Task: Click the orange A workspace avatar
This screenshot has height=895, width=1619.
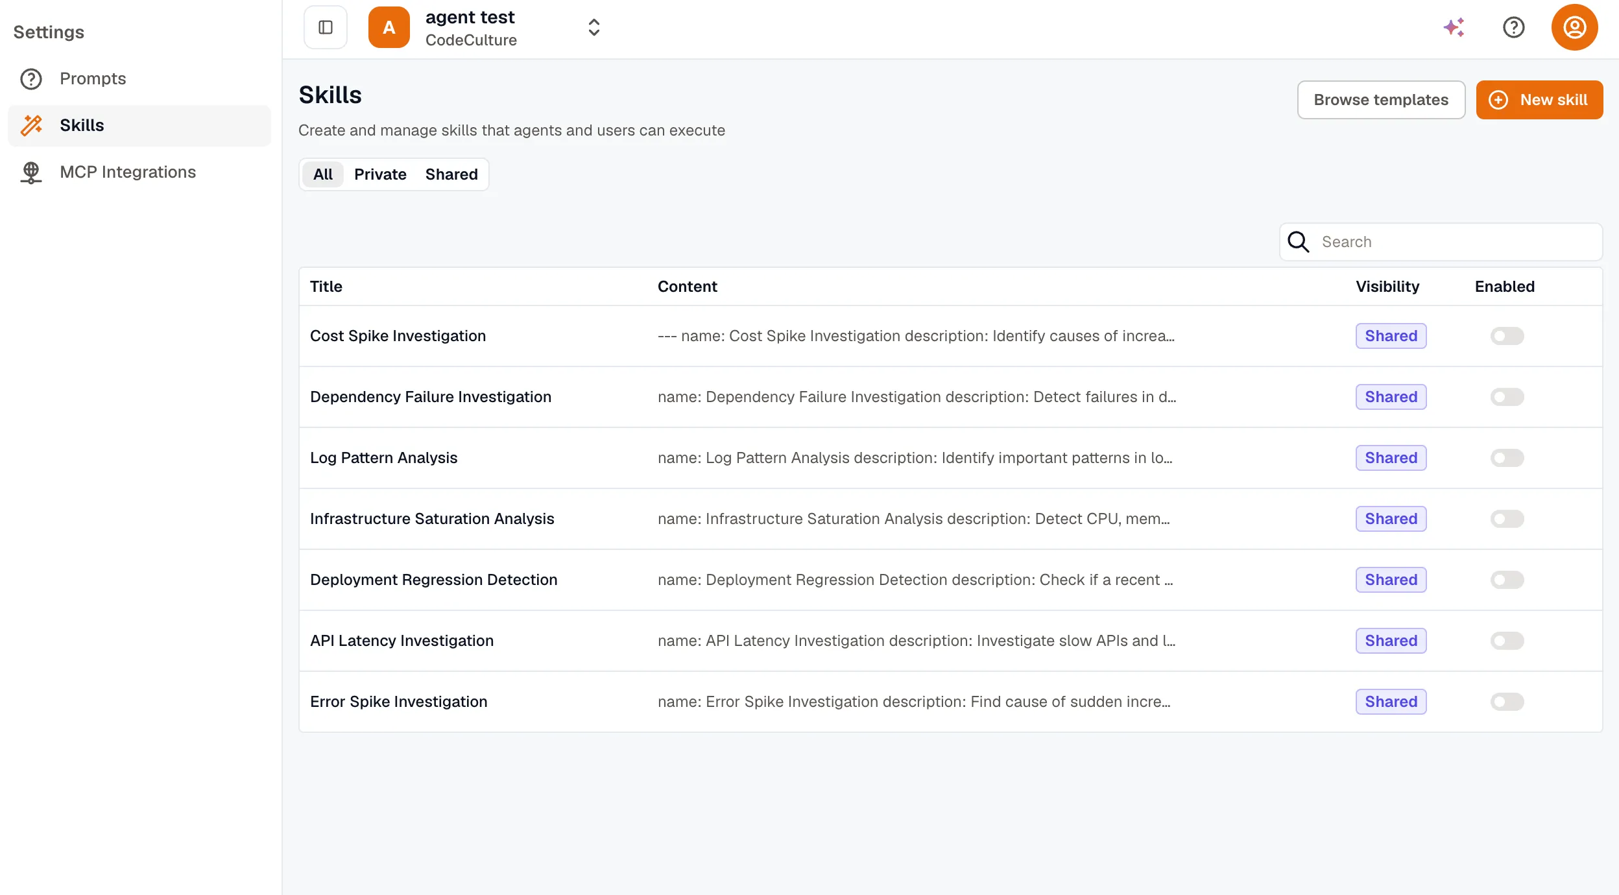Action: 389,27
